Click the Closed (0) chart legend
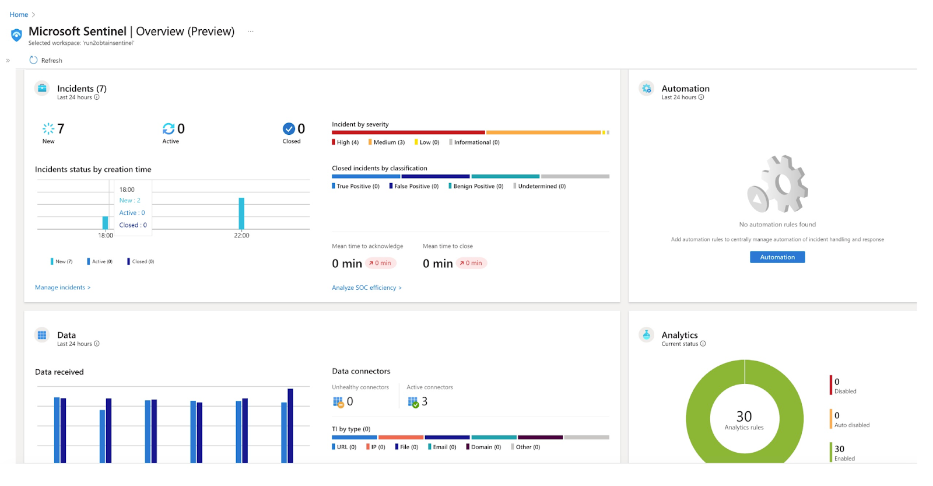Screen dimensions: 933x486 coord(141,261)
